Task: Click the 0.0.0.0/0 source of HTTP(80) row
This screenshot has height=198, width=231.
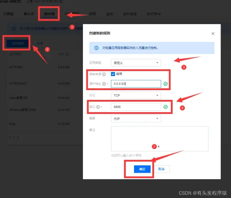Action: point(64,67)
